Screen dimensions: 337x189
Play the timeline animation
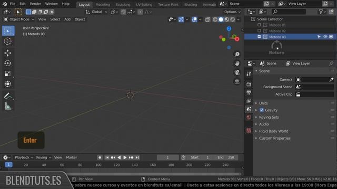[x=125, y=157]
